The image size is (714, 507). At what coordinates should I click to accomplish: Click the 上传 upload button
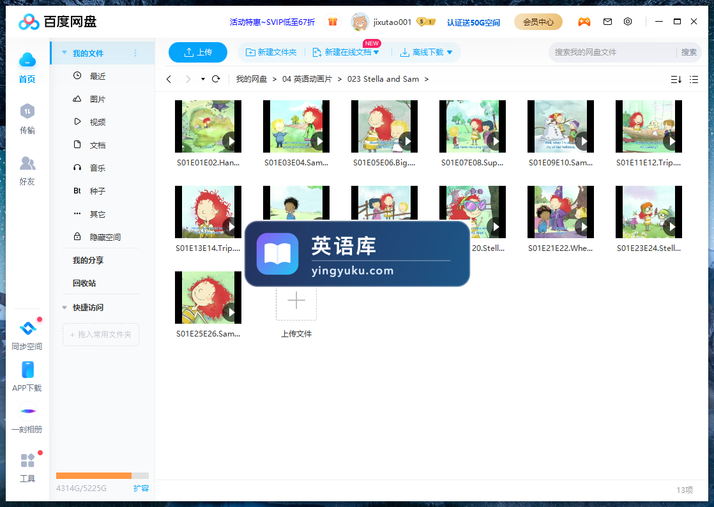click(x=198, y=52)
